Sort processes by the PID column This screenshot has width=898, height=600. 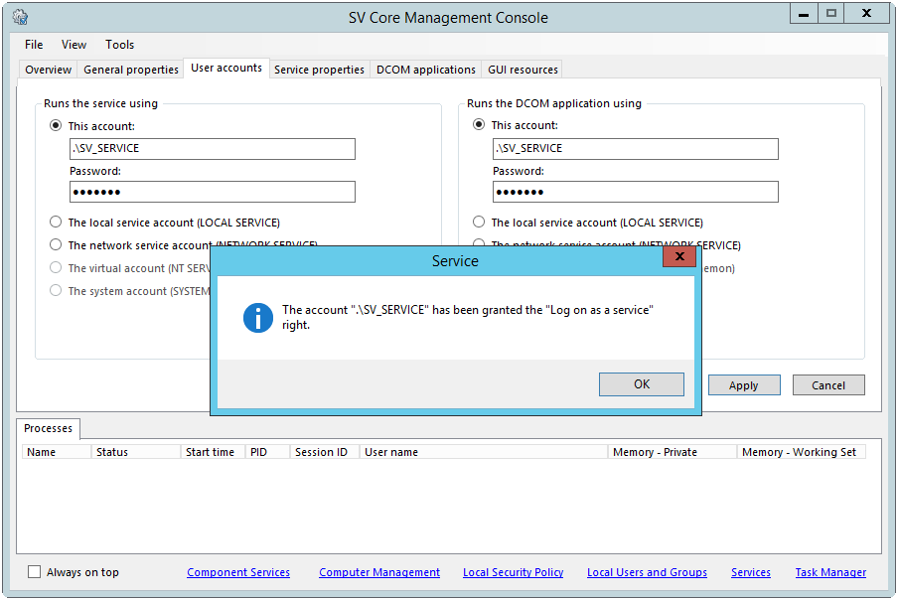pos(267,452)
